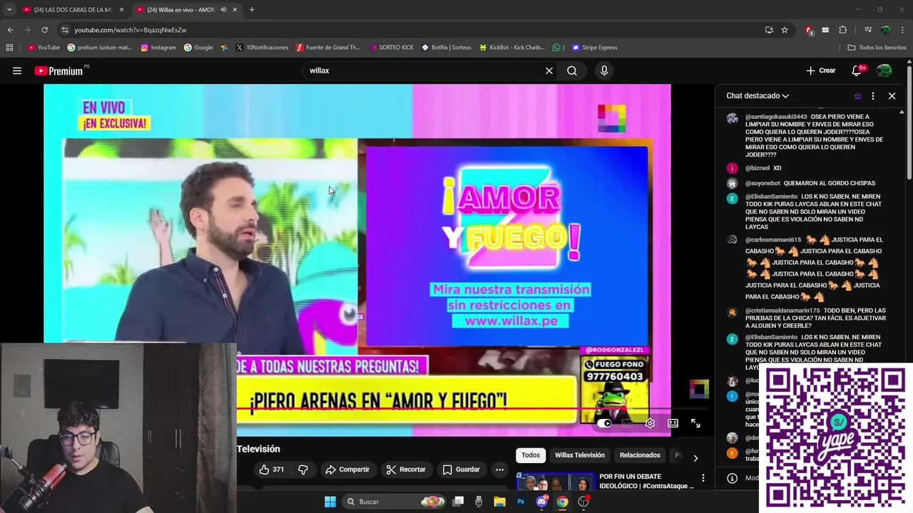Mute the 'Willax en vivo' tab audio

(x=223, y=10)
